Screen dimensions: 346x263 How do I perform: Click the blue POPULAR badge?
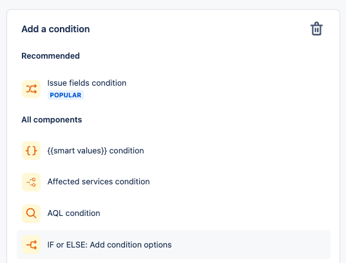66,95
